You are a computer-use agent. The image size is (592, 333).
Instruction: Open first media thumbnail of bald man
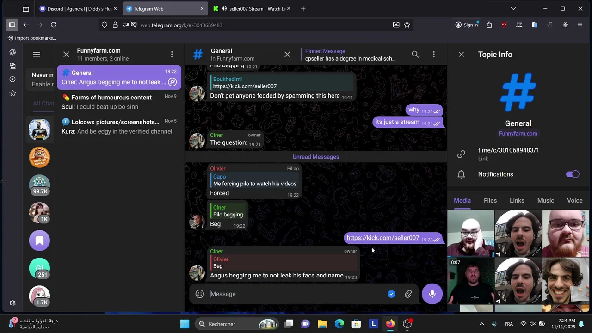[x=471, y=233]
